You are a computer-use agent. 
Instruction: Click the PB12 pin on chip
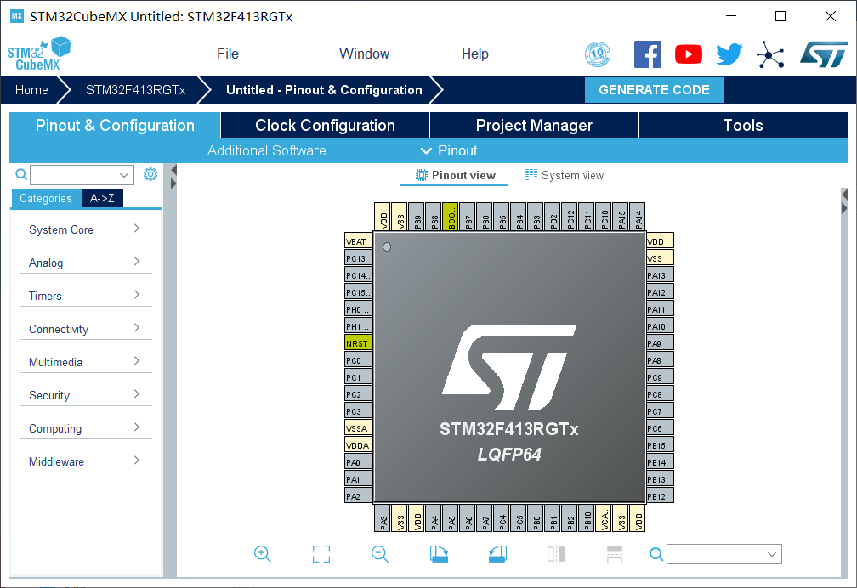(x=660, y=495)
